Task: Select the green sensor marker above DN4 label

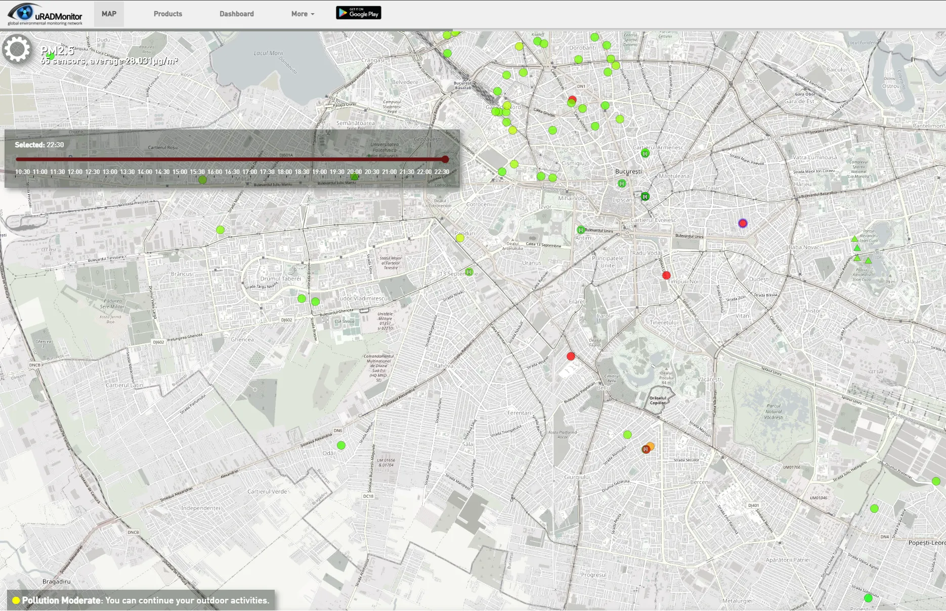Action: 874,508
